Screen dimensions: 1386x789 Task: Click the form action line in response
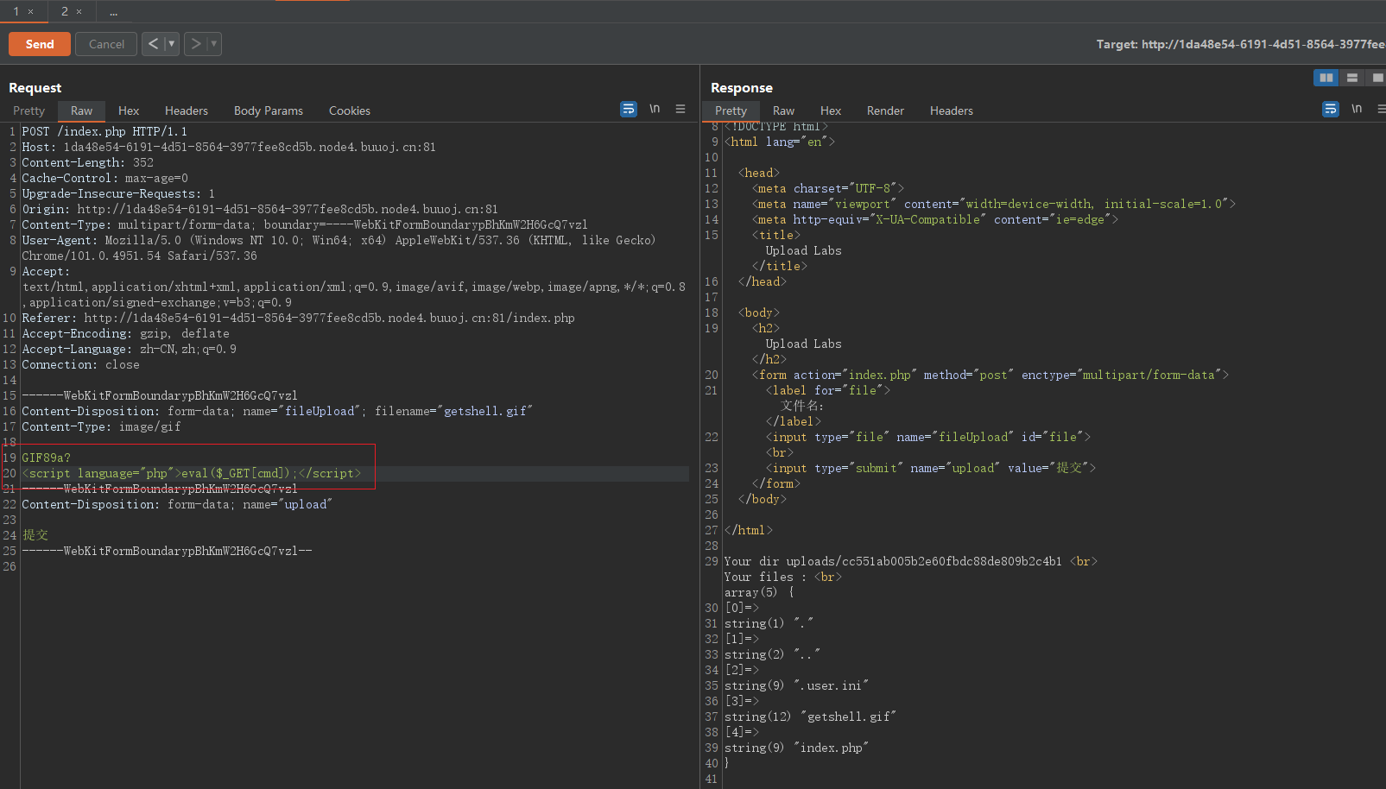coord(990,375)
